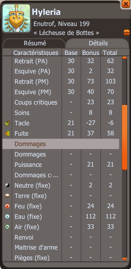Click the scrollbar down arrow
131x269 pixels.
pyautogui.click(x=124, y=259)
